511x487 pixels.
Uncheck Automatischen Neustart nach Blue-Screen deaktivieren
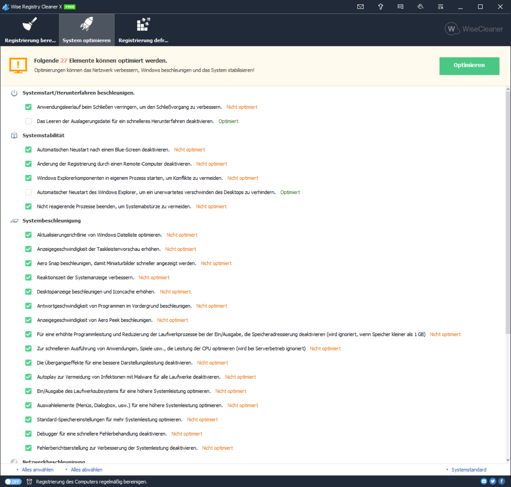tap(28, 150)
